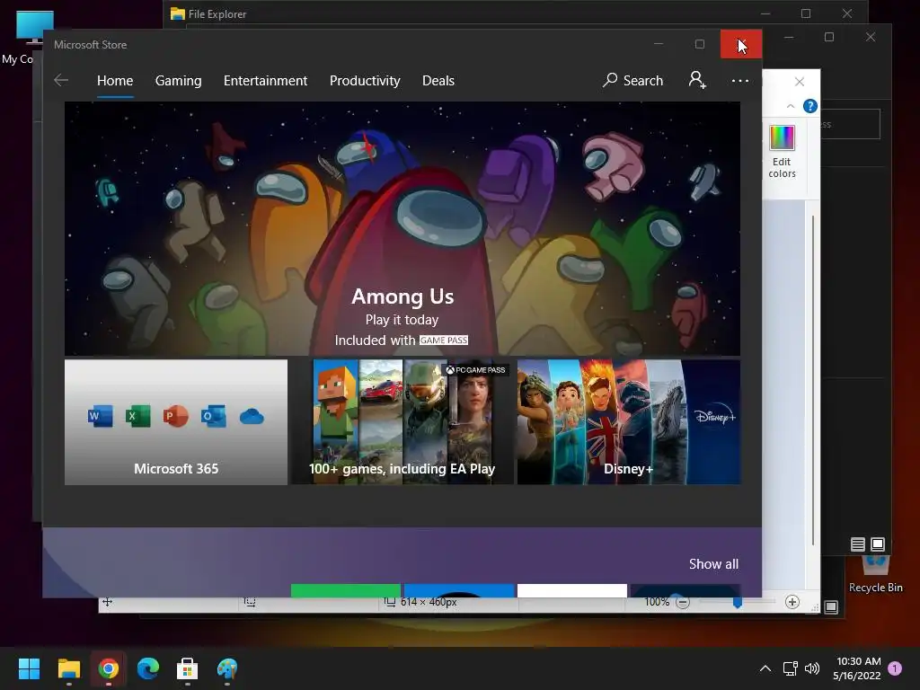Viewport: 920px width, 690px height.
Task: Click the Paint zoom slider handle
Action: (x=738, y=603)
